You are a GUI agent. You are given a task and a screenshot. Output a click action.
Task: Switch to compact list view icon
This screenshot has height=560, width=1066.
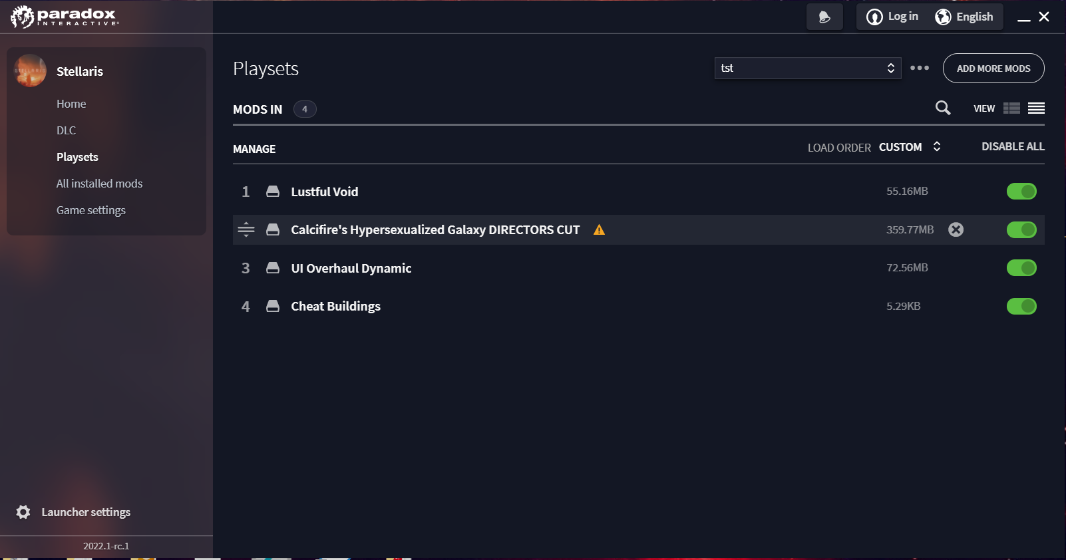pos(1036,108)
